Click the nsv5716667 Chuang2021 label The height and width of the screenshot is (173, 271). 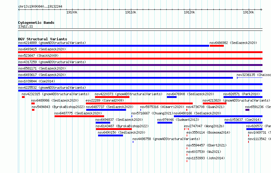pos(152,113)
